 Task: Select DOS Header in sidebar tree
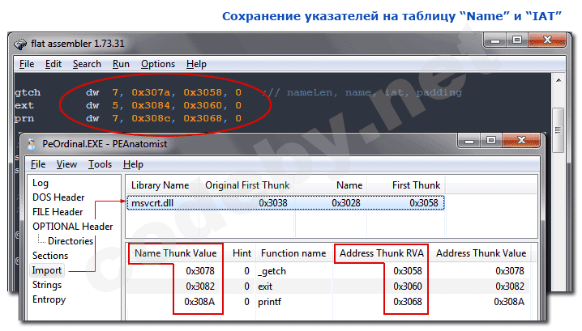pyautogui.click(x=58, y=197)
